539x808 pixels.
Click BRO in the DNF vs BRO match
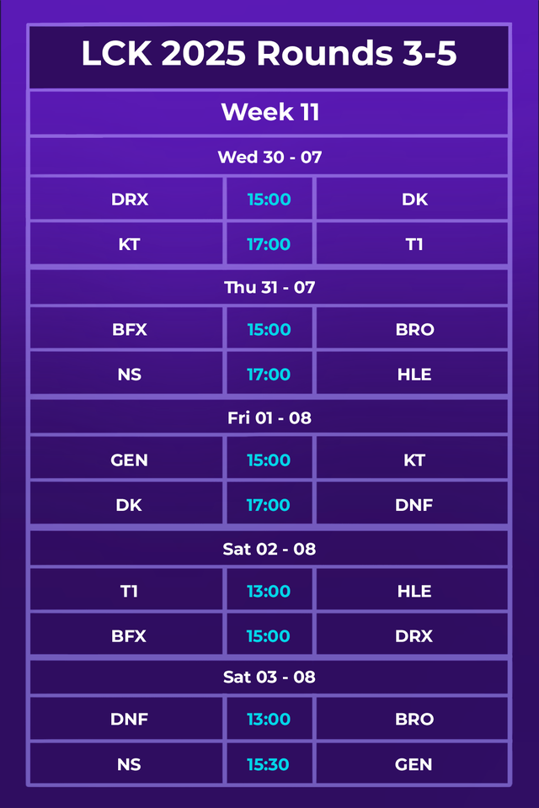coord(414,720)
